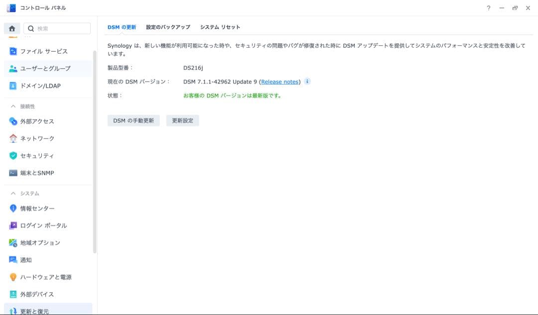Click the 通知 message icon
This screenshot has height=315, width=538.
[x=13, y=260]
